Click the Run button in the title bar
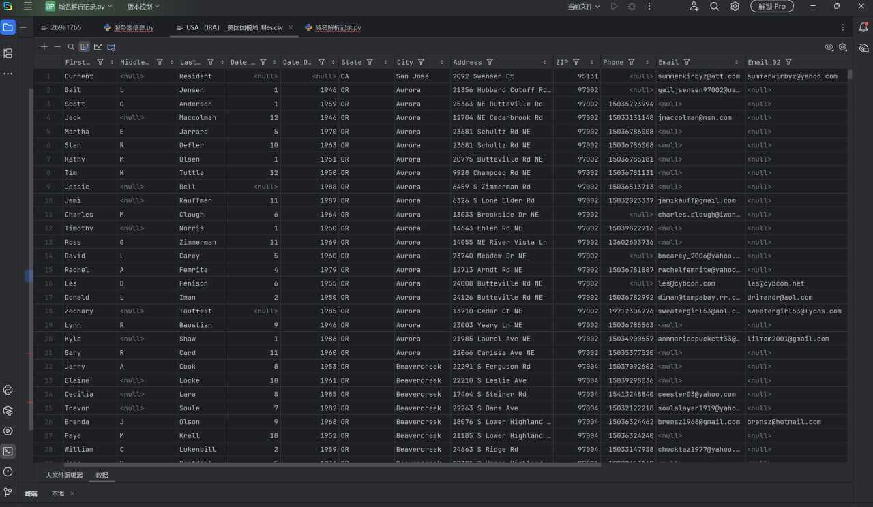The height and width of the screenshot is (507, 873). 615,6
